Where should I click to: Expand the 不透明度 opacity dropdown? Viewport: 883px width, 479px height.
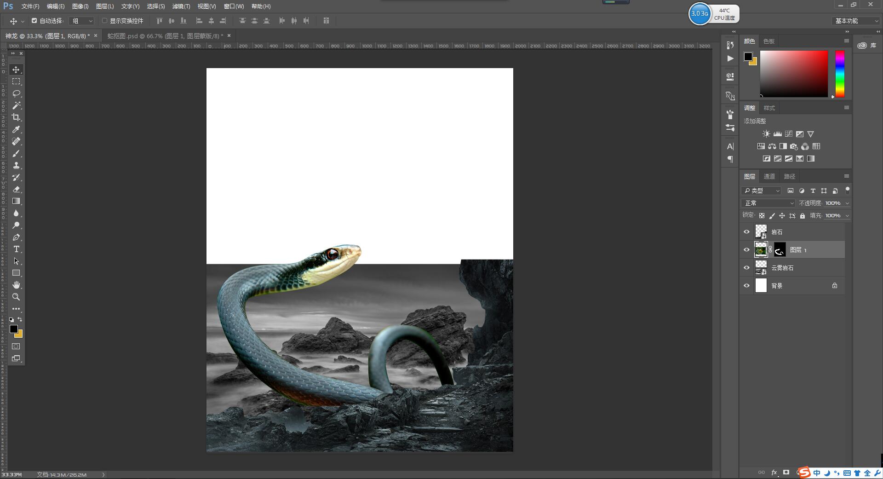(x=847, y=203)
